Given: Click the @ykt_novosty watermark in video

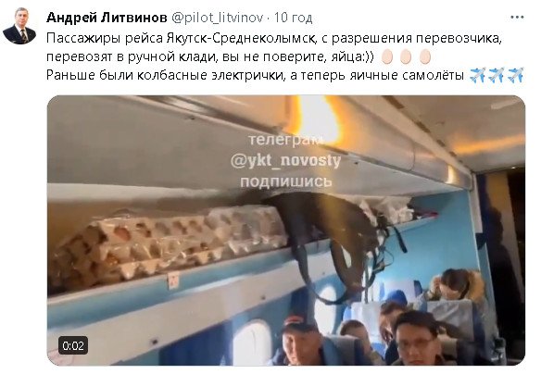Looking at the screenshot, I should (x=285, y=161).
